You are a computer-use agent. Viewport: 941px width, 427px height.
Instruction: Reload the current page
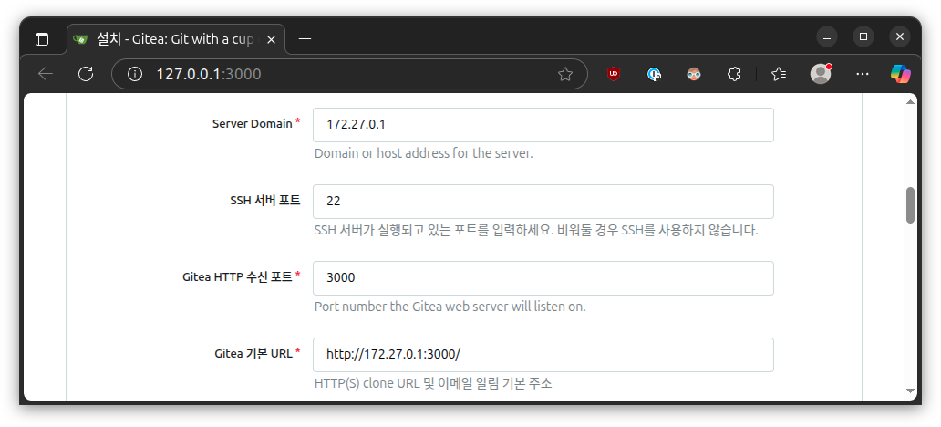[x=86, y=74]
